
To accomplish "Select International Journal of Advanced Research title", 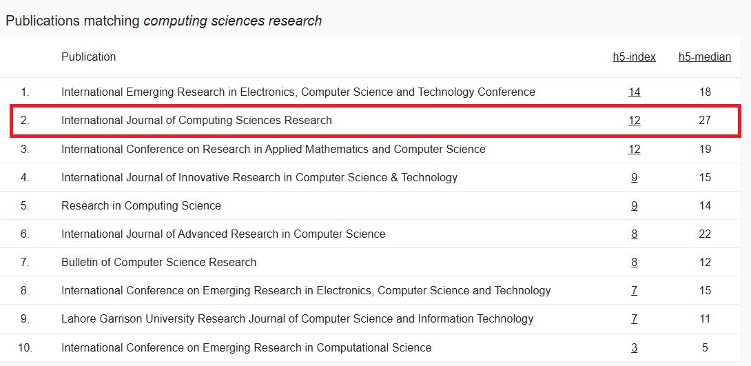I will (223, 234).
